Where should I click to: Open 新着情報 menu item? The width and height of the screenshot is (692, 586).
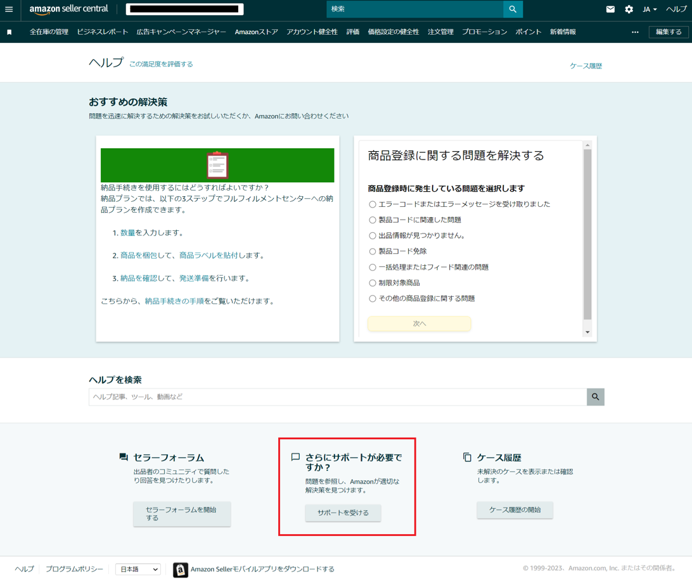[x=563, y=32]
